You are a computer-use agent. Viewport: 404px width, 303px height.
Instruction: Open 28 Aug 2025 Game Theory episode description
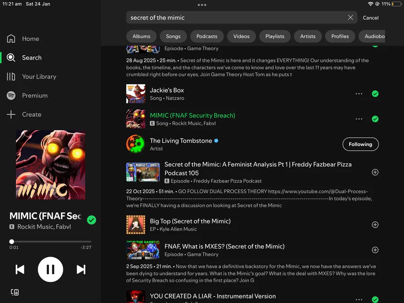(x=247, y=67)
